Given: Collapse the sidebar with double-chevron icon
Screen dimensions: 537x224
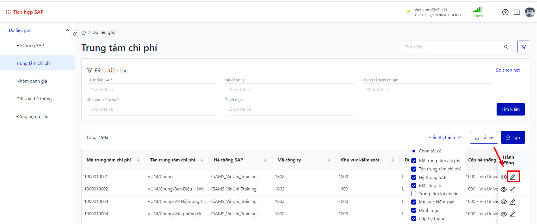Looking at the screenshot, I should [75, 34].
